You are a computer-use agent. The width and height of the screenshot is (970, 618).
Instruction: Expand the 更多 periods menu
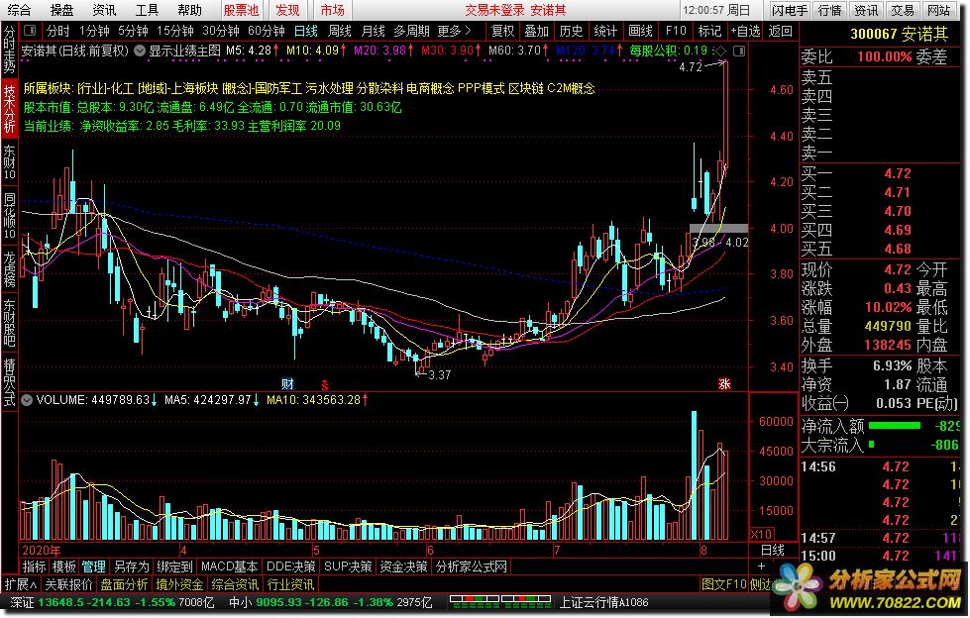pos(454,31)
